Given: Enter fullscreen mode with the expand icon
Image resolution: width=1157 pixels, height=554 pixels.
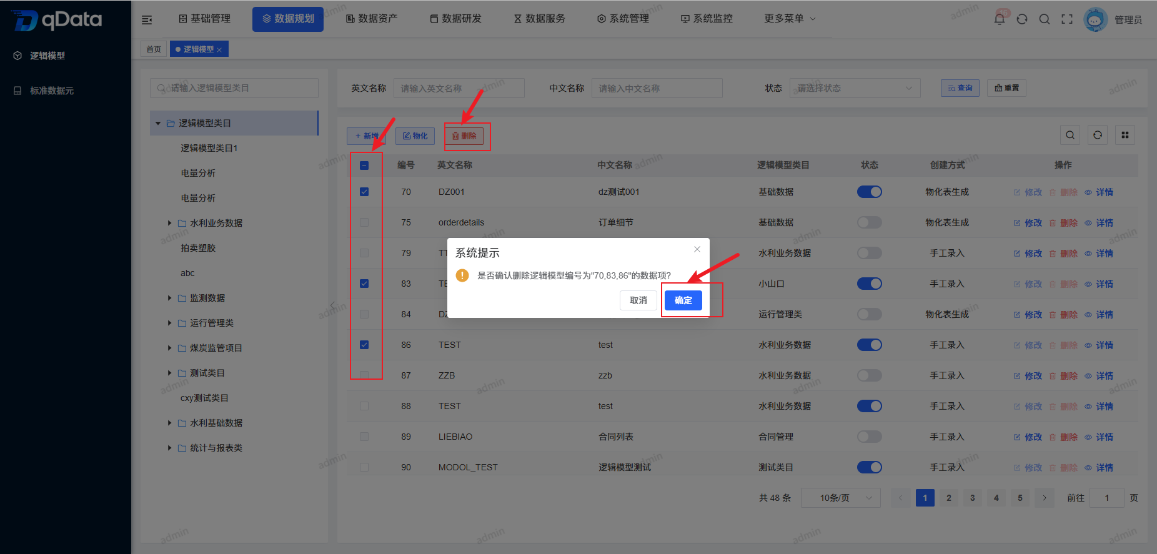Looking at the screenshot, I should 1067,19.
